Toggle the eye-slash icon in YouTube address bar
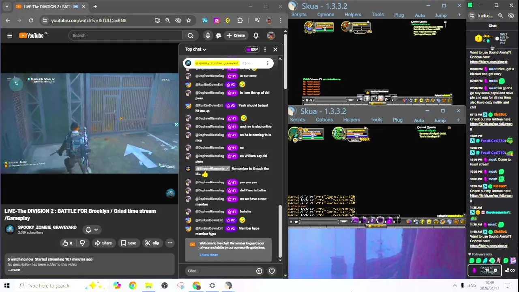 coord(178,20)
